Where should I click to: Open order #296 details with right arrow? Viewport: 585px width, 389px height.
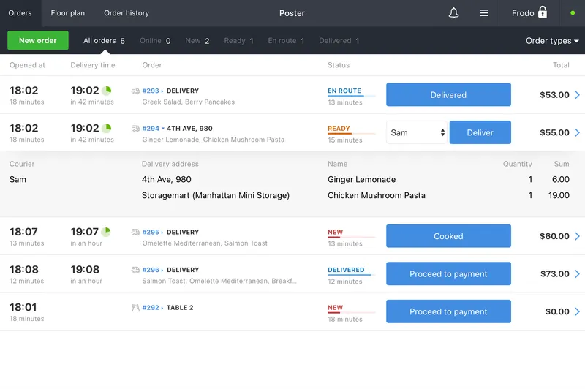(577, 274)
